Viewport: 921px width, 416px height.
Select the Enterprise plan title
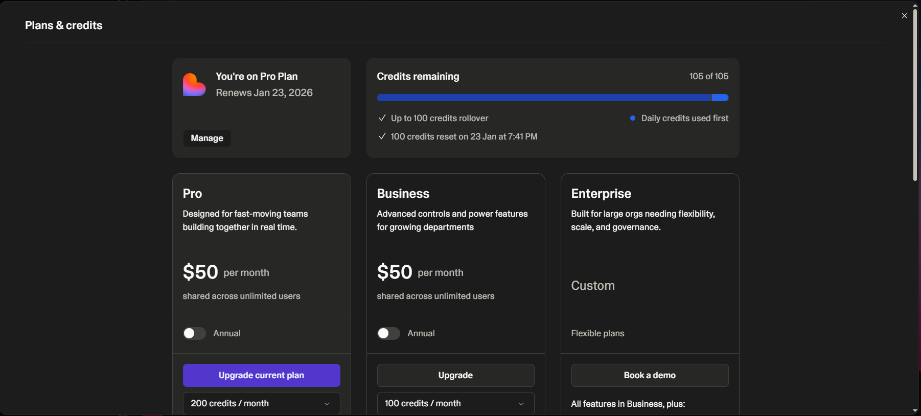[601, 194]
